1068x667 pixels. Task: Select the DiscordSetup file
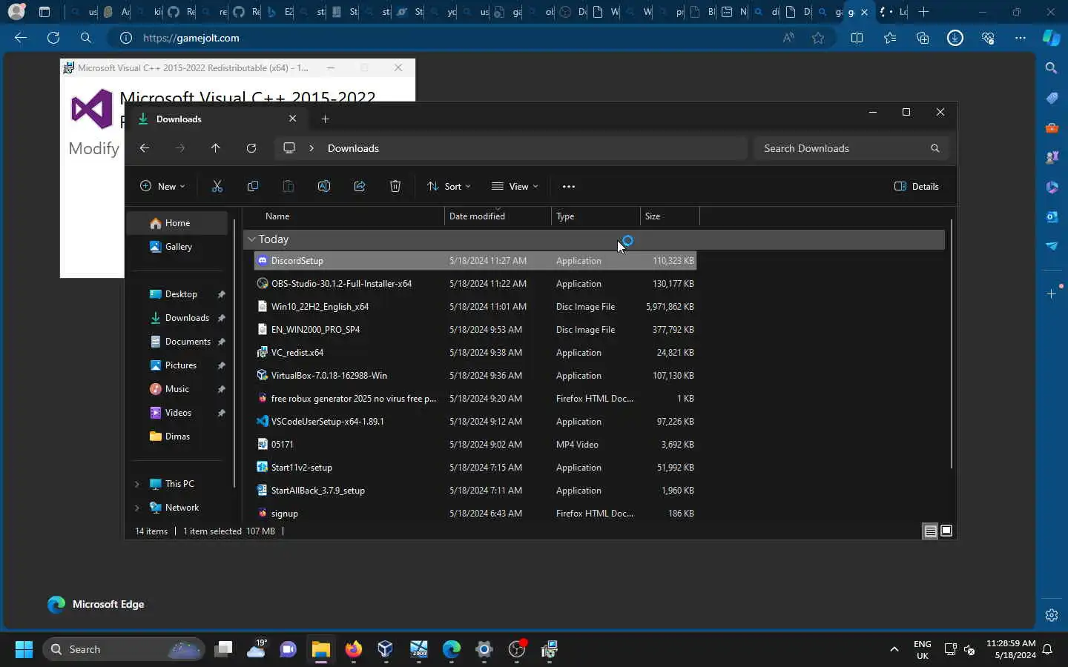click(475, 261)
